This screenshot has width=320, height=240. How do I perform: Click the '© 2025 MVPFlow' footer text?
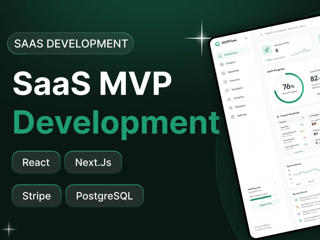coord(262,226)
